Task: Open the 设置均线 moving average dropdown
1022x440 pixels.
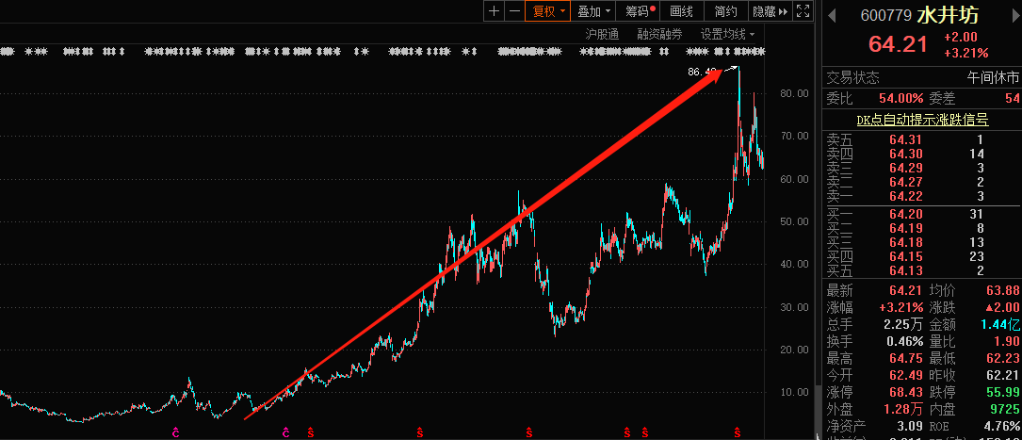Action: [726, 34]
